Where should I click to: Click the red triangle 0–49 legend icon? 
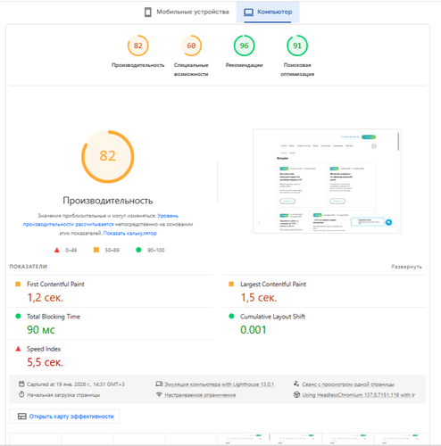point(57,250)
